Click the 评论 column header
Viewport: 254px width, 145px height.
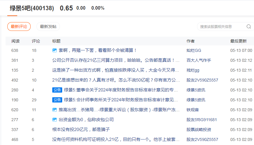36,41
